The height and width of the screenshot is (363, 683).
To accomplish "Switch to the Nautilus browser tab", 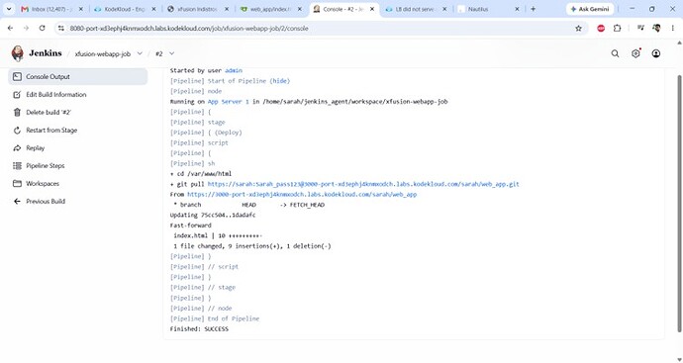I will 488,9.
